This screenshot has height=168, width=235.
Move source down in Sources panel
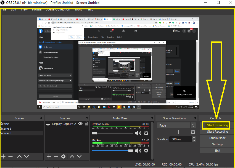(x=79, y=156)
